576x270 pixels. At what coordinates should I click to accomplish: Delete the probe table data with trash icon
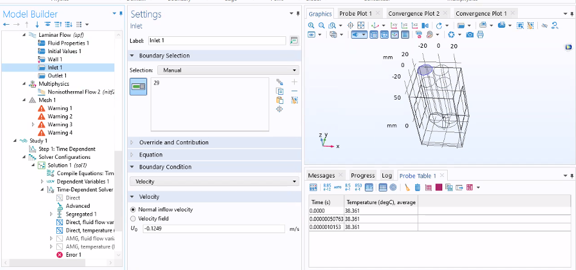417,187
